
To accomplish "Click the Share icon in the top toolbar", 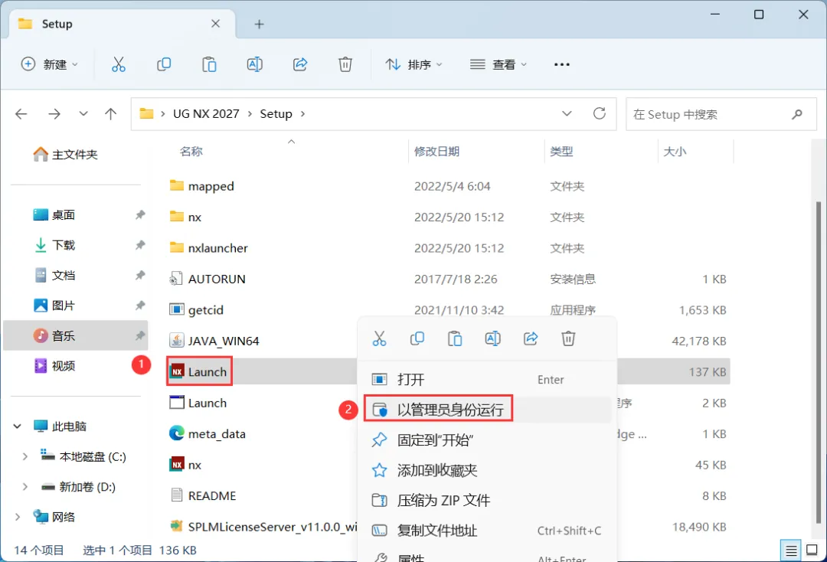I will click(300, 64).
